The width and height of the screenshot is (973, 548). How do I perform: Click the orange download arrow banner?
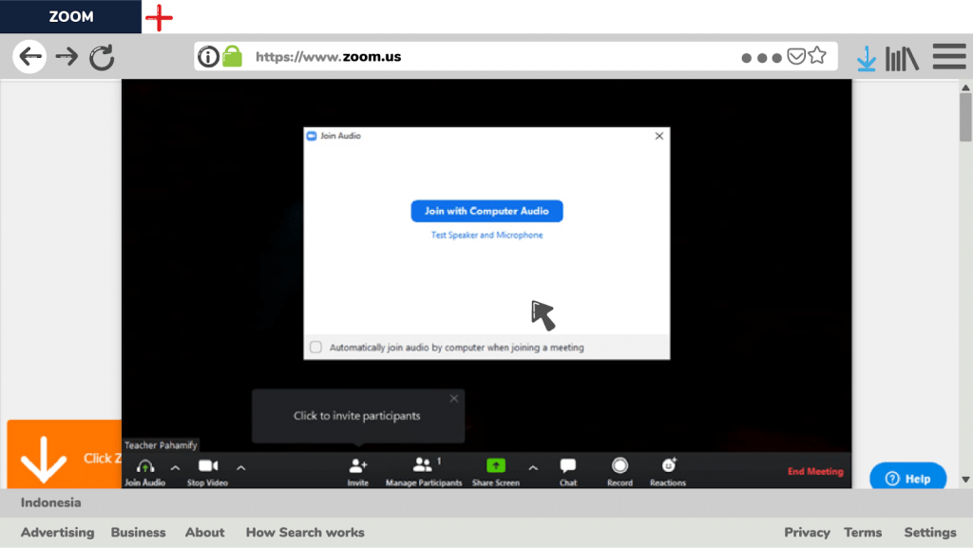[x=64, y=454]
